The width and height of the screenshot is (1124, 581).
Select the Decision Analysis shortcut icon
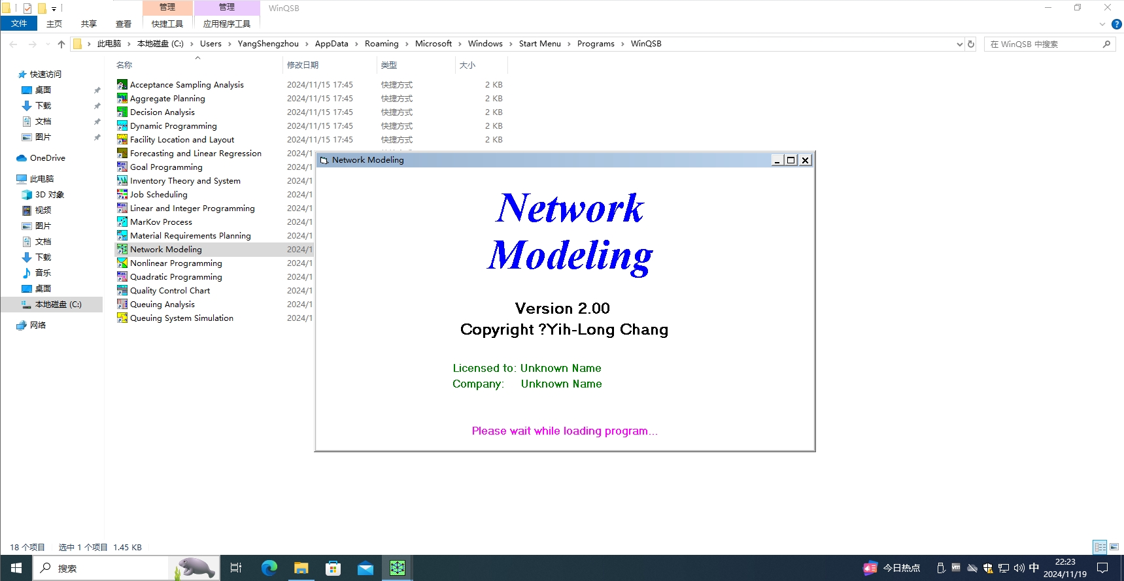pos(122,112)
